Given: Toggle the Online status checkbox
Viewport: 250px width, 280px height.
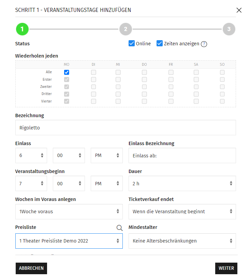Looking at the screenshot, I should 132,43.
